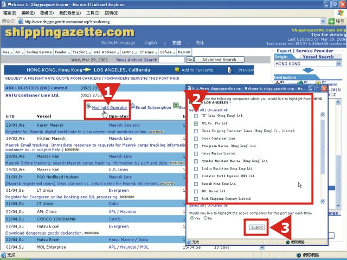Image resolution: width=347 pixels, height=260 pixels.
Task: Open the 檔案(F) File menu
Action: (x=10, y=13)
